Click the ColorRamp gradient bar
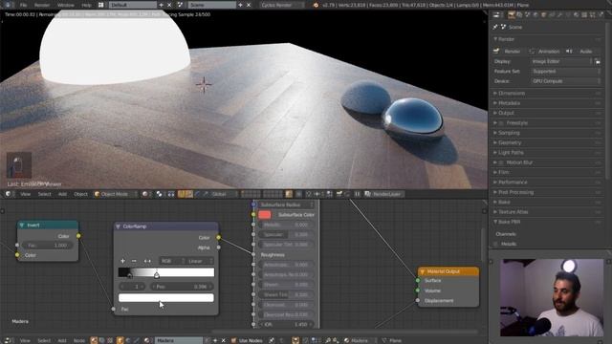The width and height of the screenshot is (612, 344). pos(166,272)
